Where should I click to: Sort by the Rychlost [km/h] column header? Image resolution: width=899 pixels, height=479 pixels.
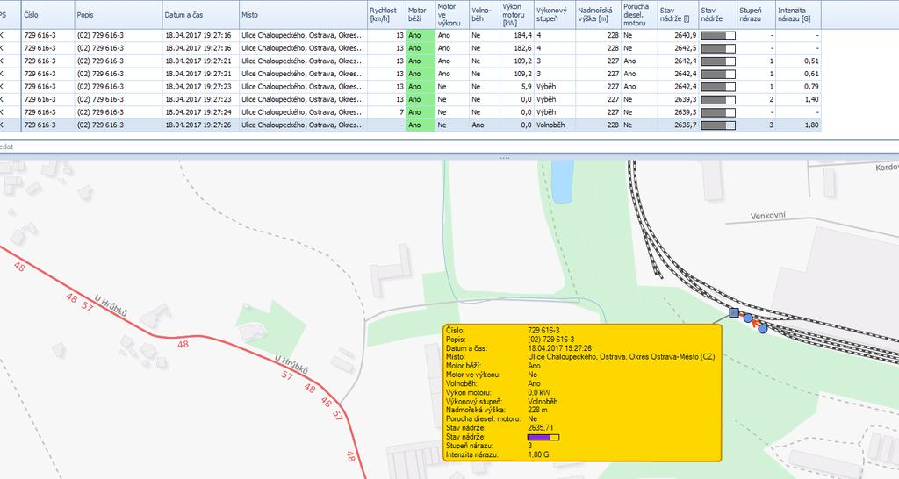[386, 15]
